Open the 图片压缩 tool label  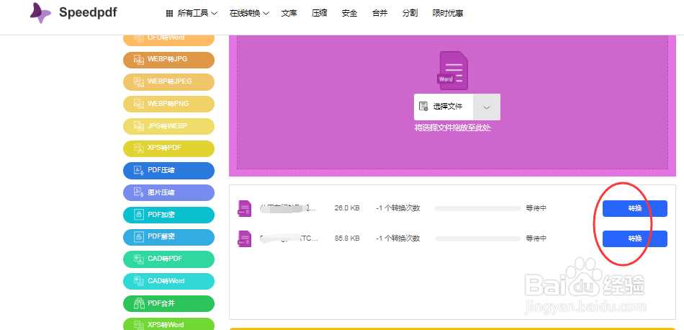(161, 192)
